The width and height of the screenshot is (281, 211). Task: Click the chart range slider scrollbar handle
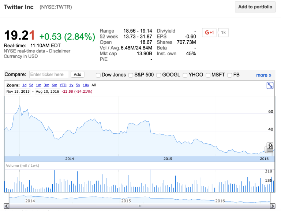point(139,206)
